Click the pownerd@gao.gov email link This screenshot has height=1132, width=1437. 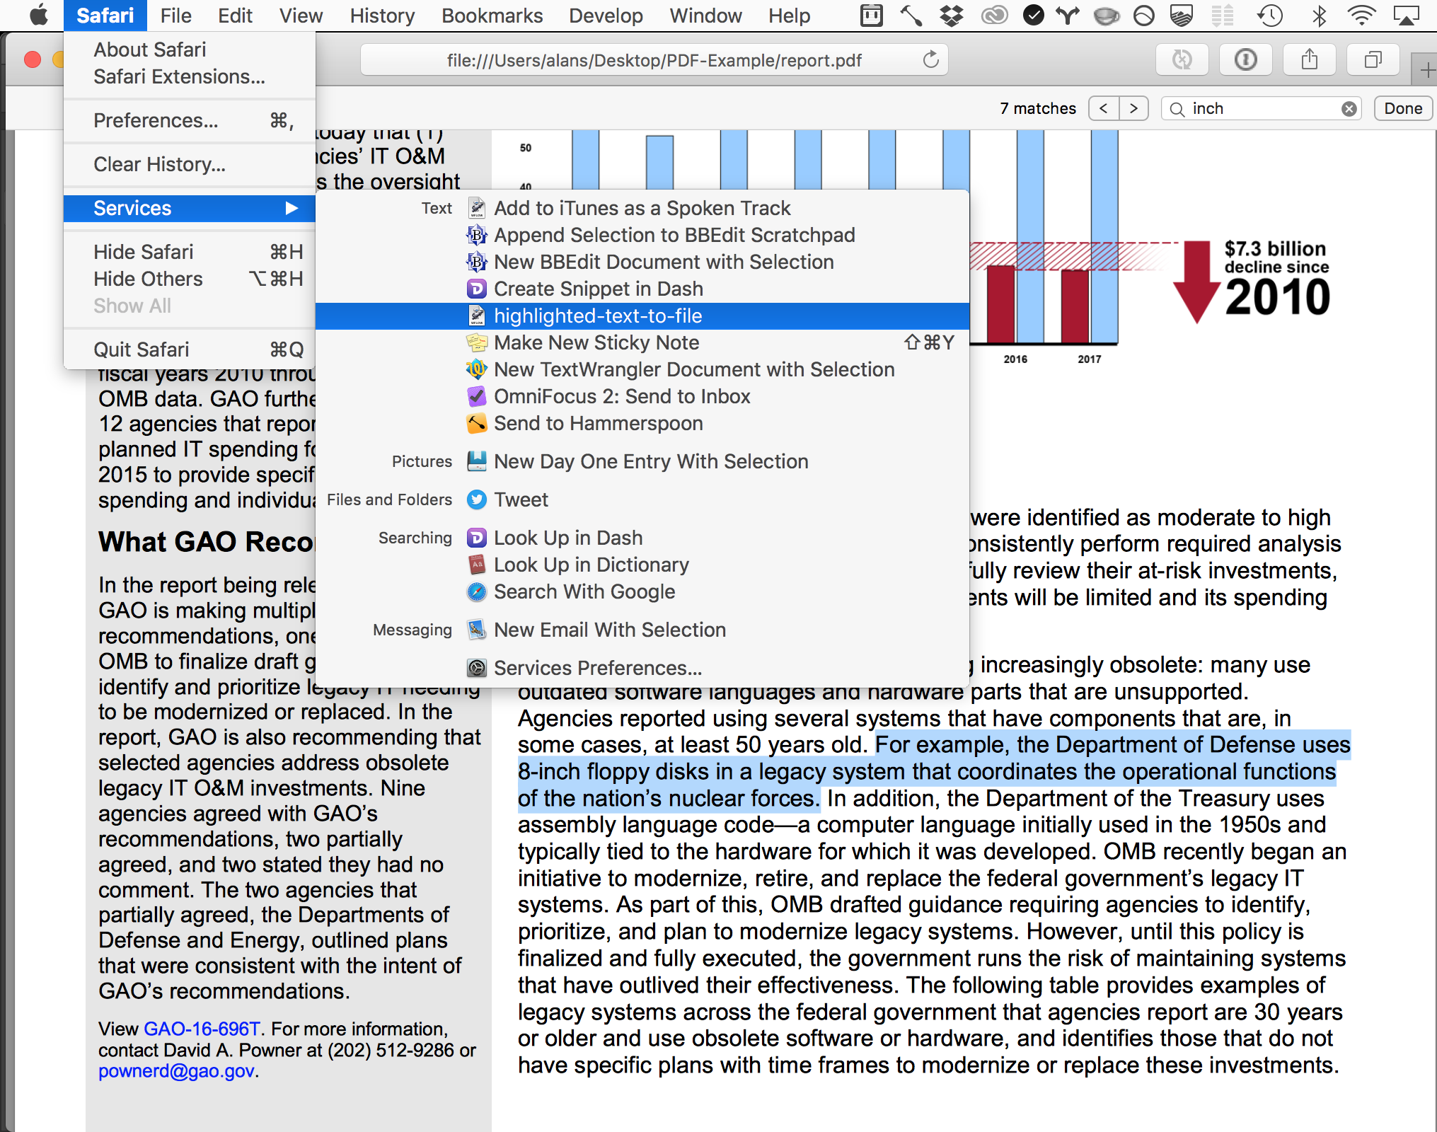point(176,1071)
